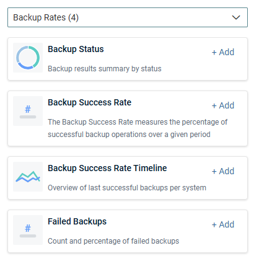
Task: Select the Backup Status title
Action: pyautogui.click(x=76, y=49)
